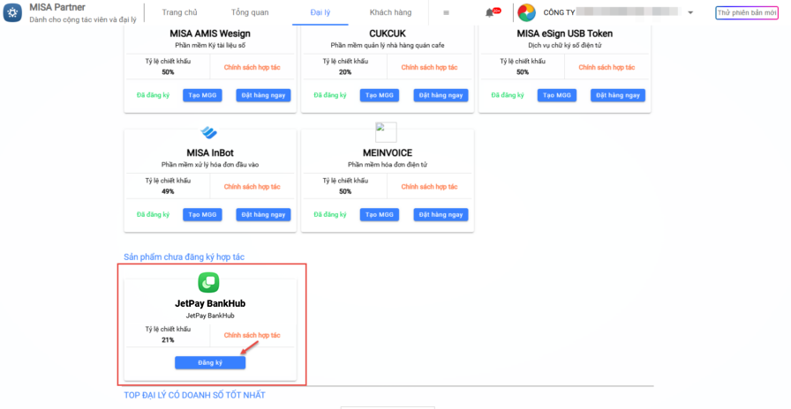Switch to Trang chủ tab
This screenshot has width=791, height=409.
click(x=179, y=12)
